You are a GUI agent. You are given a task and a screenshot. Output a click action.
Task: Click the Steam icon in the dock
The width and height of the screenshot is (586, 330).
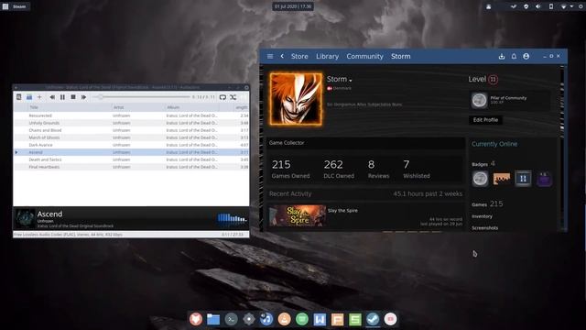click(373, 319)
